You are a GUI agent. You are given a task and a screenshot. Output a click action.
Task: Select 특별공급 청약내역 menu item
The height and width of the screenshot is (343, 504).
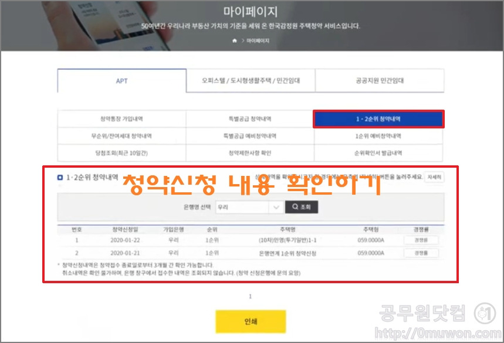250,119
